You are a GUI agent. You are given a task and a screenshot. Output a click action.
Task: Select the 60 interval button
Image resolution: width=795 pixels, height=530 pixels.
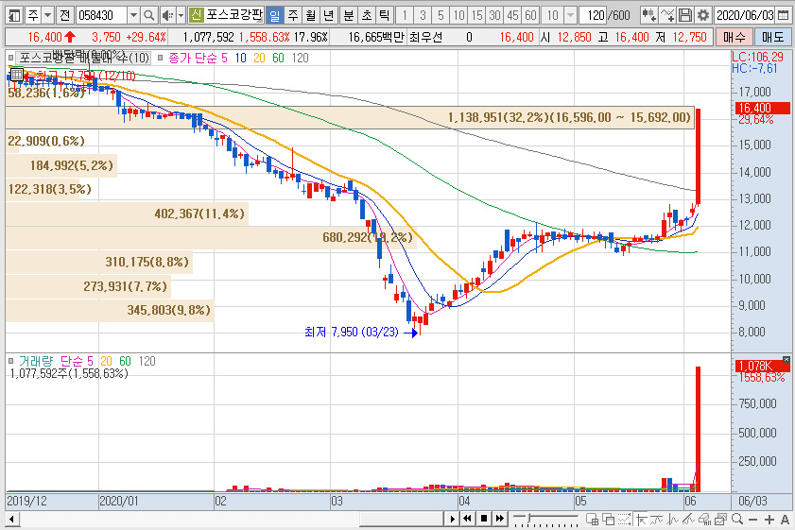[x=531, y=15]
